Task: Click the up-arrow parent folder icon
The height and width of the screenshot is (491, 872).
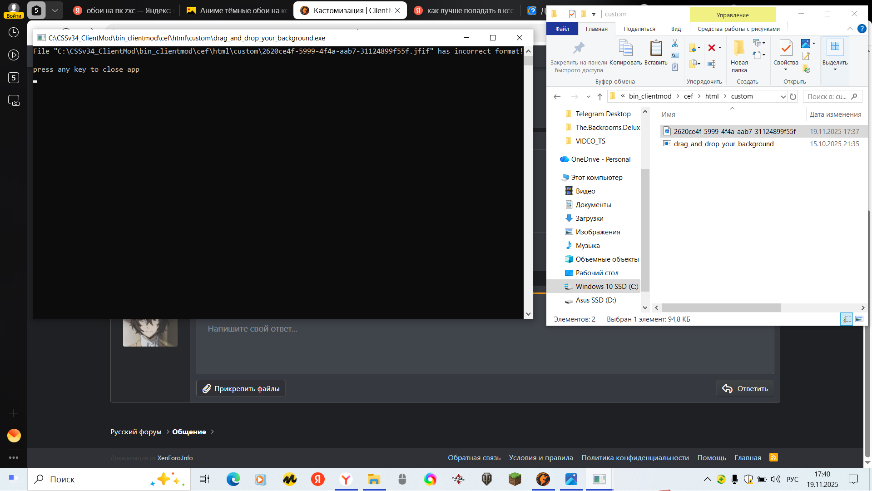Action: pos(600,96)
